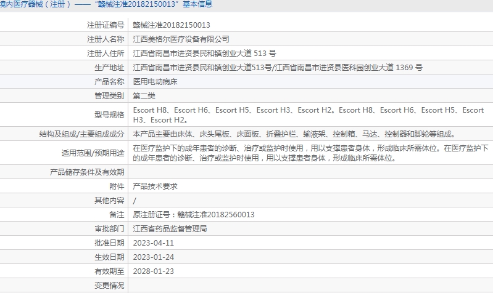Click the 附件 label
The width and height of the screenshot is (493, 293).
[x=117, y=187]
